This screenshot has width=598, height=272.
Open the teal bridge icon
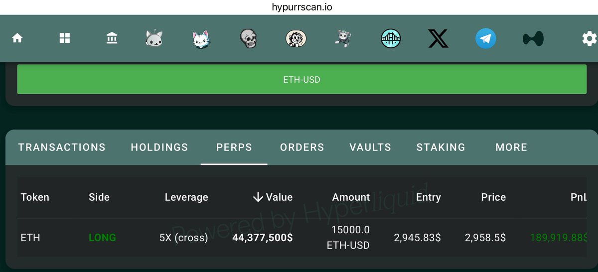[391, 38]
